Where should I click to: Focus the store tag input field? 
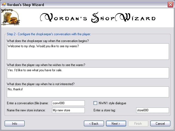(152, 110)
